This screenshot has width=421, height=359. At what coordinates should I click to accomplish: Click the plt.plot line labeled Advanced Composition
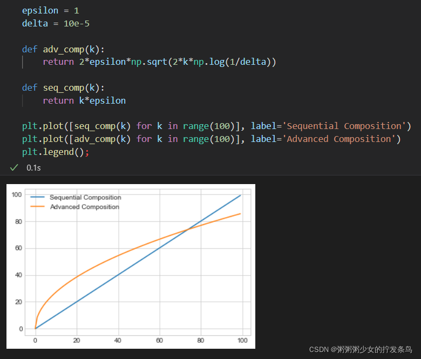(x=211, y=139)
